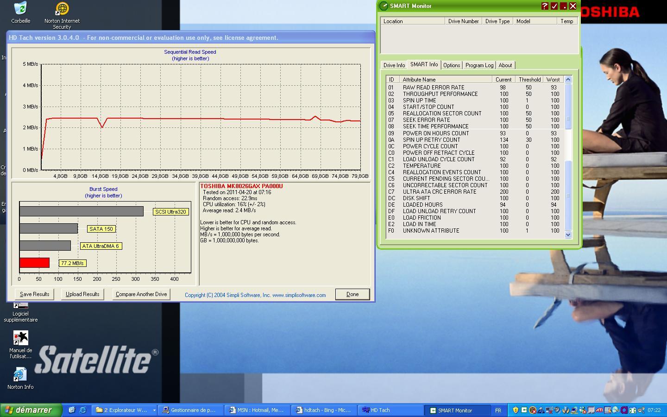The height and width of the screenshot is (417, 667).
Task: Sort by the Drive Type column header
Action: pyautogui.click(x=497, y=21)
